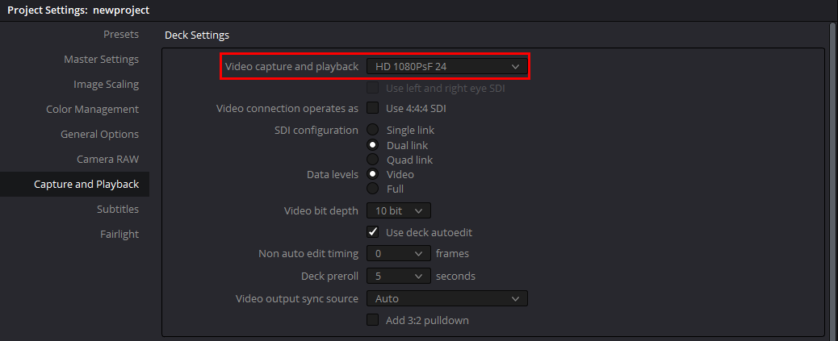Select Capture and Playback sidebar item

[75, 184]
